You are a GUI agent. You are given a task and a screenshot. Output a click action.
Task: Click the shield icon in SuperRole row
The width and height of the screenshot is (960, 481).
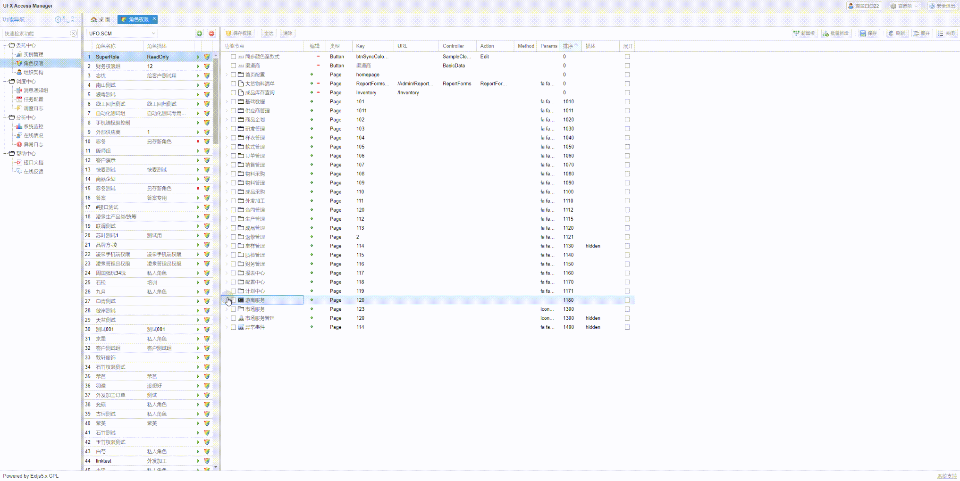coord(207,57)
